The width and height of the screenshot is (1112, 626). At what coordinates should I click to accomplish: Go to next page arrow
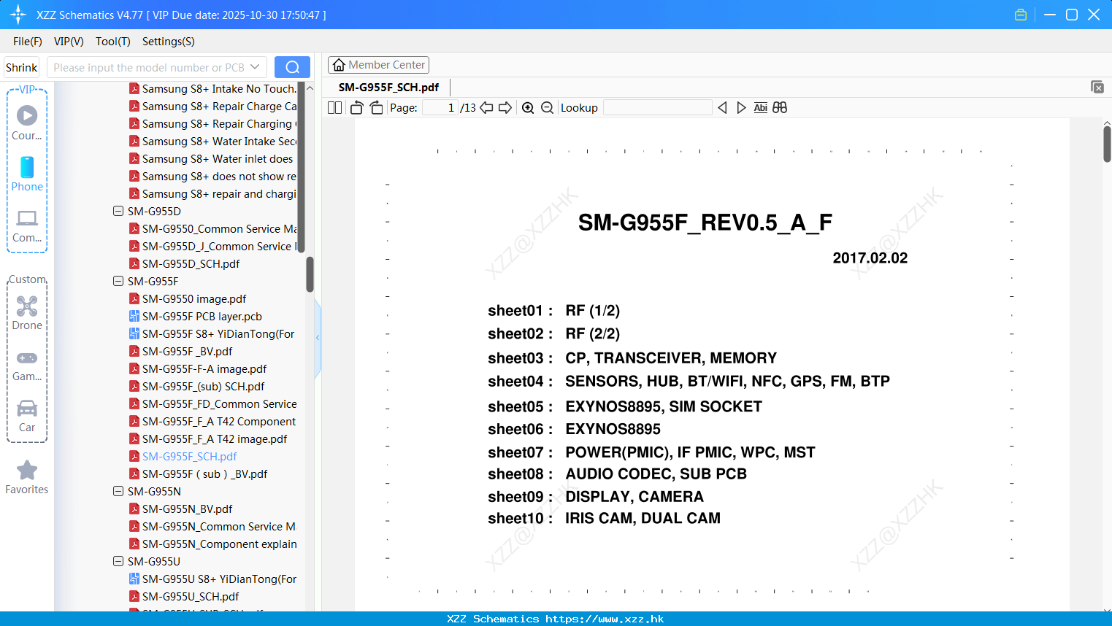point(505,108)
